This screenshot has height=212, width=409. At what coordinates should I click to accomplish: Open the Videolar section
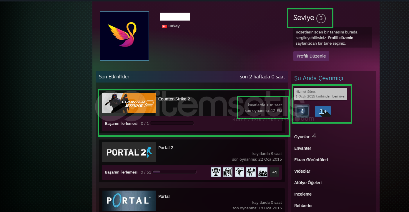coord(302,171)
